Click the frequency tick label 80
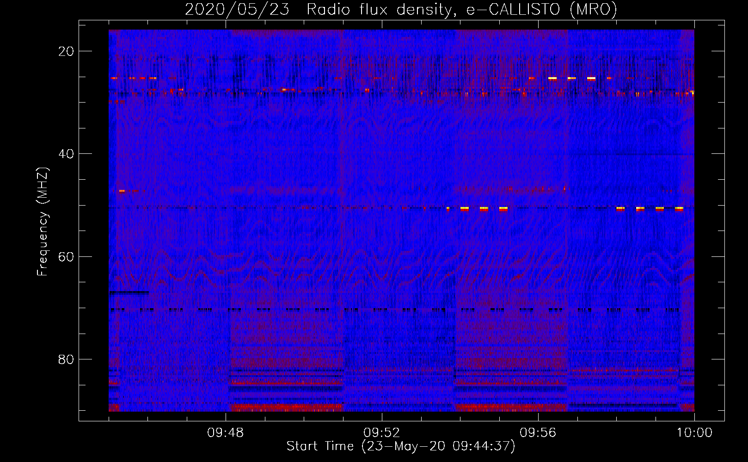The image size is (748, 462). pyautogui.click(x=66, y=359)
